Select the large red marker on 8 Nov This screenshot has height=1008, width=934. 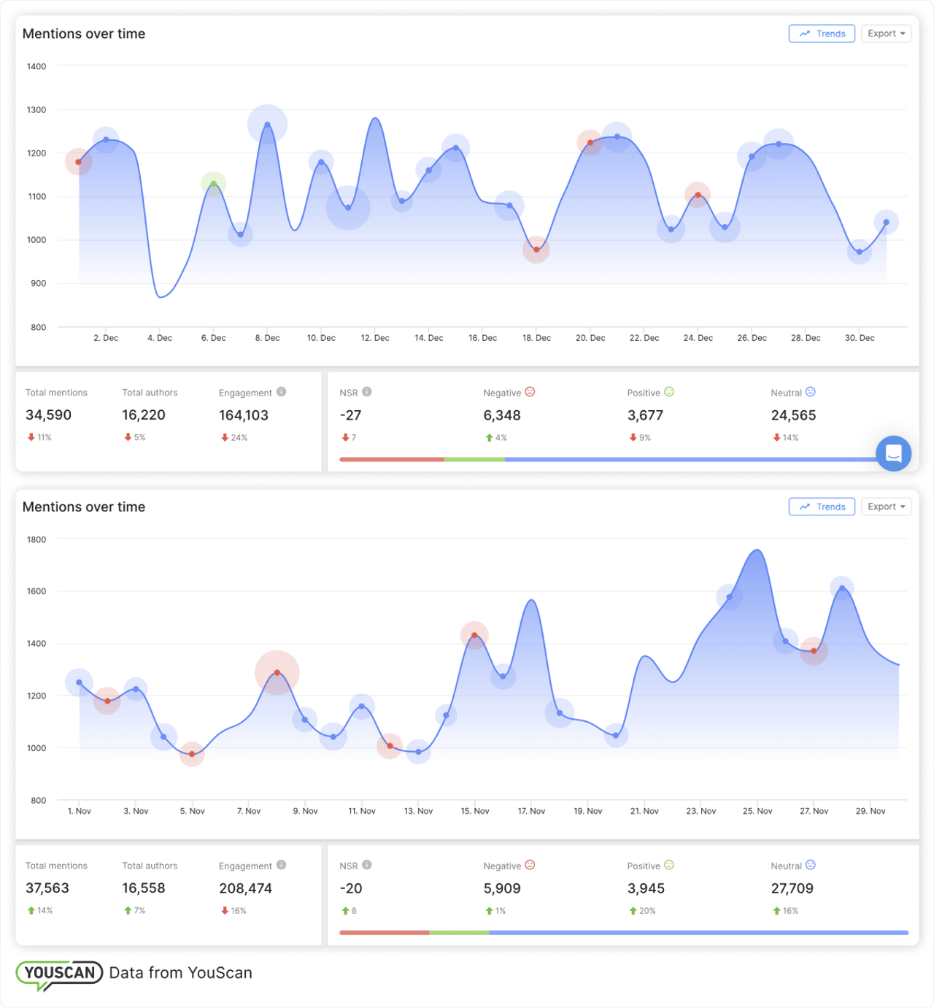tap(277, 672)
